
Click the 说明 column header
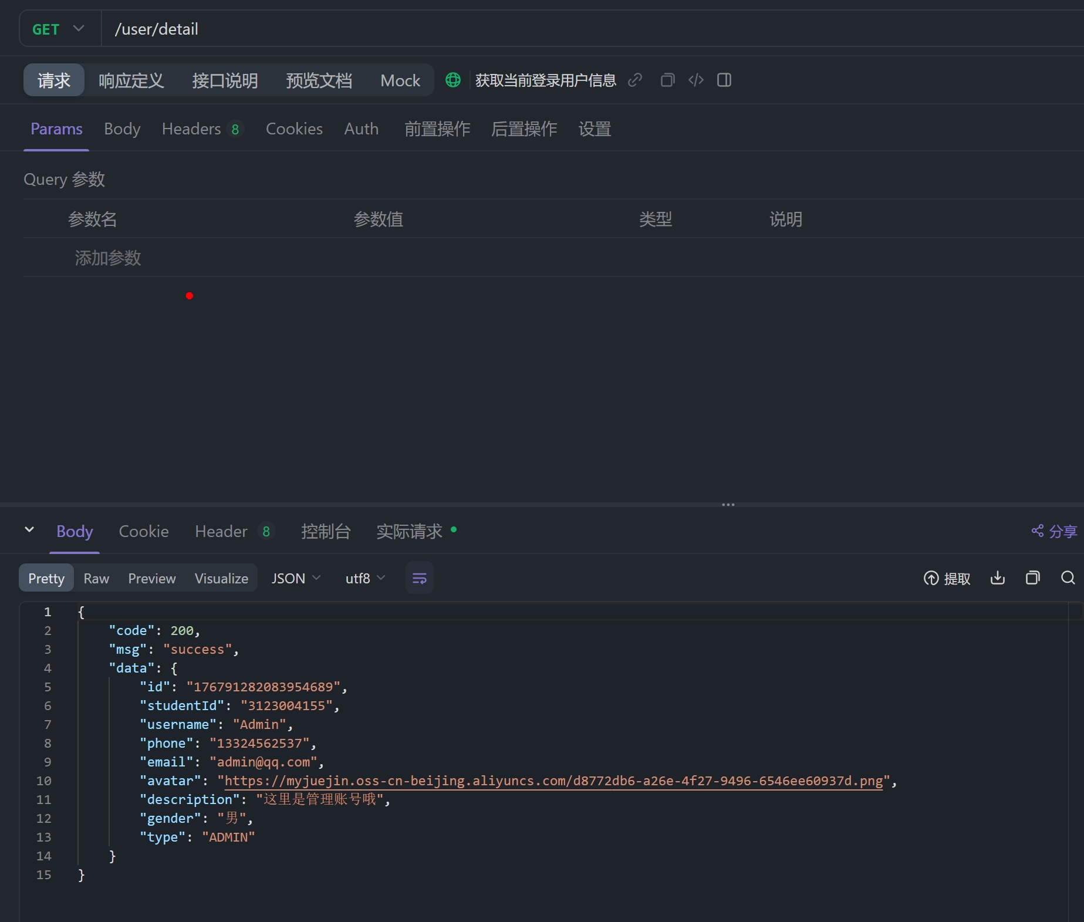point(786,219)
